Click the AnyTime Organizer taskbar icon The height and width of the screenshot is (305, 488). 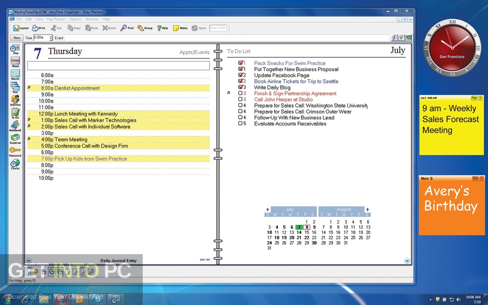pos(115,299)
